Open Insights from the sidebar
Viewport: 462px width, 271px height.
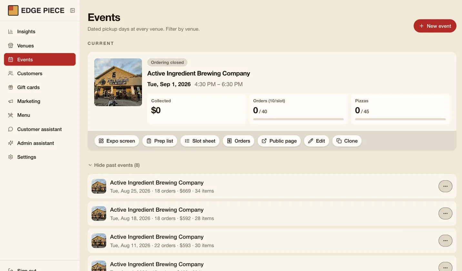point(40,32)
